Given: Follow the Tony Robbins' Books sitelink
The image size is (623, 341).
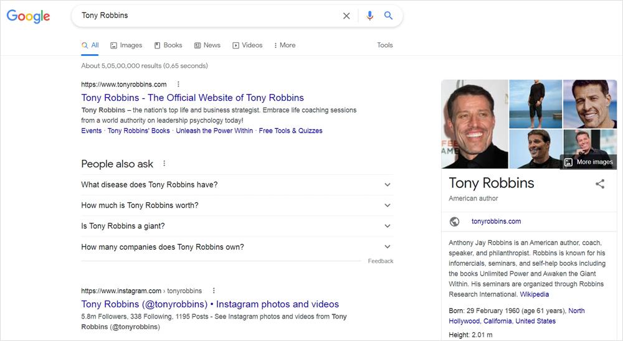Looking at the screenshot, I should point(139,131).
